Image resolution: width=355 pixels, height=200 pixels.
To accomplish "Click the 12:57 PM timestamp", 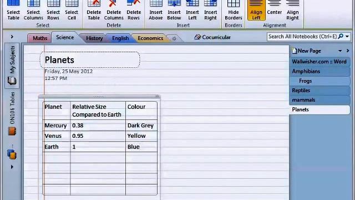I will [55, 78].
